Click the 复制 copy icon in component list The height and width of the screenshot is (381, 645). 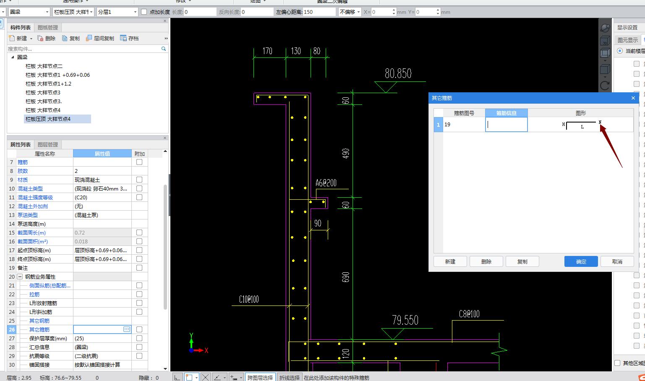click(65, 38)
